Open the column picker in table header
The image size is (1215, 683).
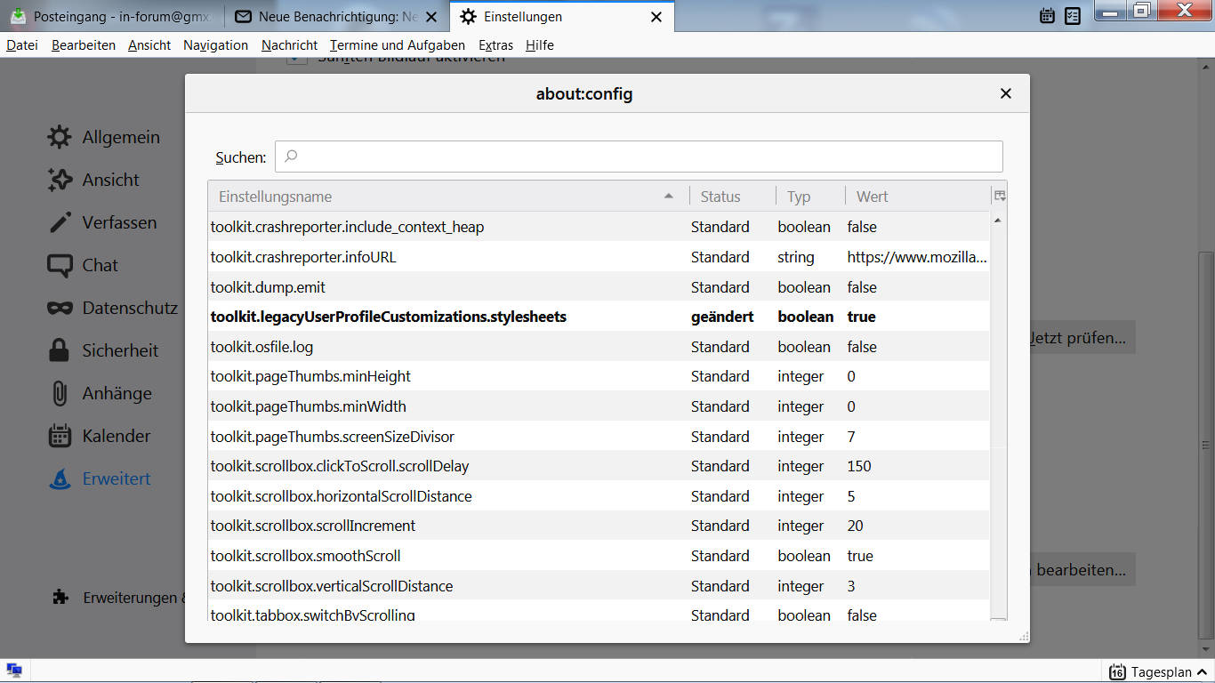pos(999,197)
